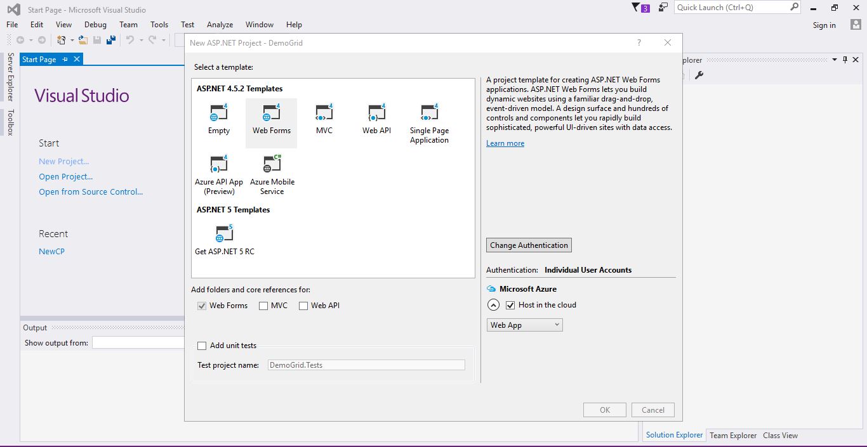Screen dimensions: 867x447
Task: Click the New Project toolbar icon
Action: point(62,40)
